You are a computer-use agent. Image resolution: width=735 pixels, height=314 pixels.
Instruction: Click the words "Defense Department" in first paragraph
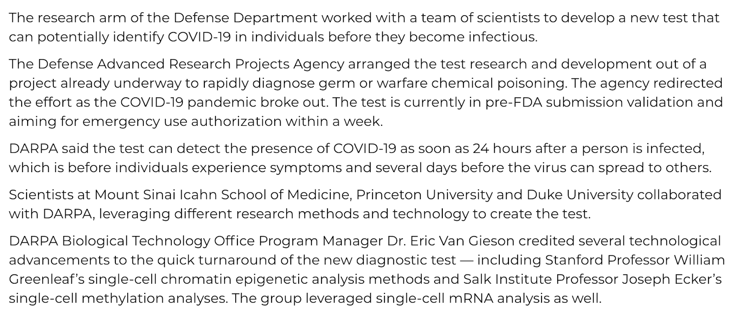pyautogui.click(x=245, y=18)
